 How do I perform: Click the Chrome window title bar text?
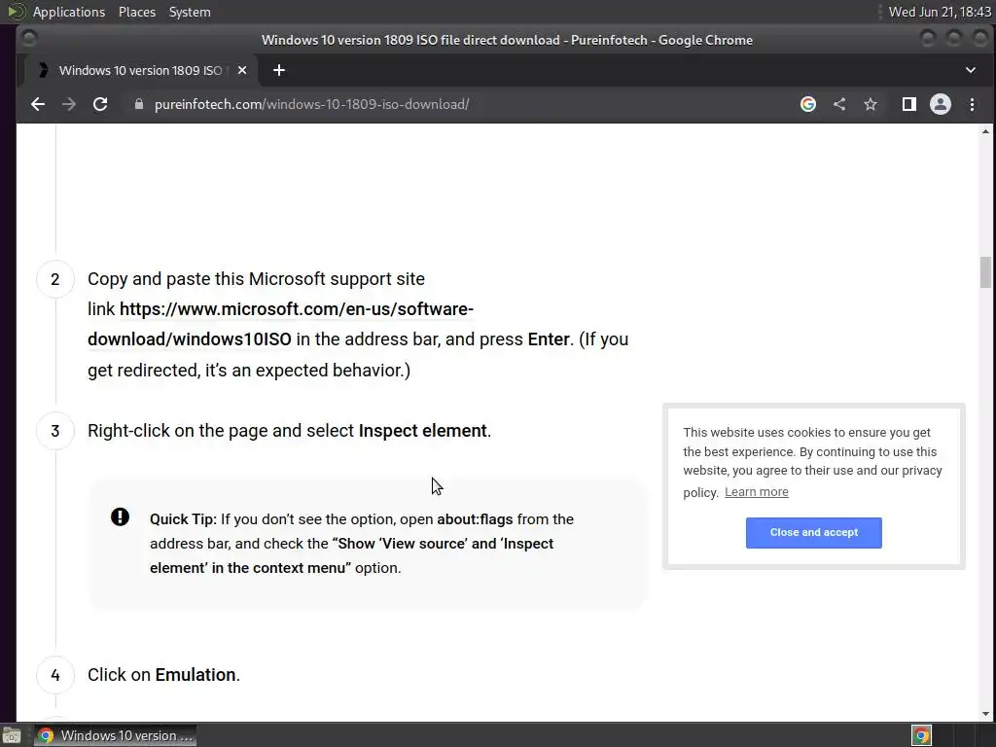[x=507, y=40]
